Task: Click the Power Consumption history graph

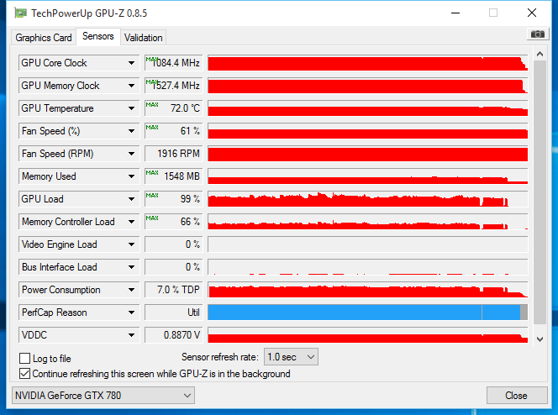Action: (x=367, y=290)
